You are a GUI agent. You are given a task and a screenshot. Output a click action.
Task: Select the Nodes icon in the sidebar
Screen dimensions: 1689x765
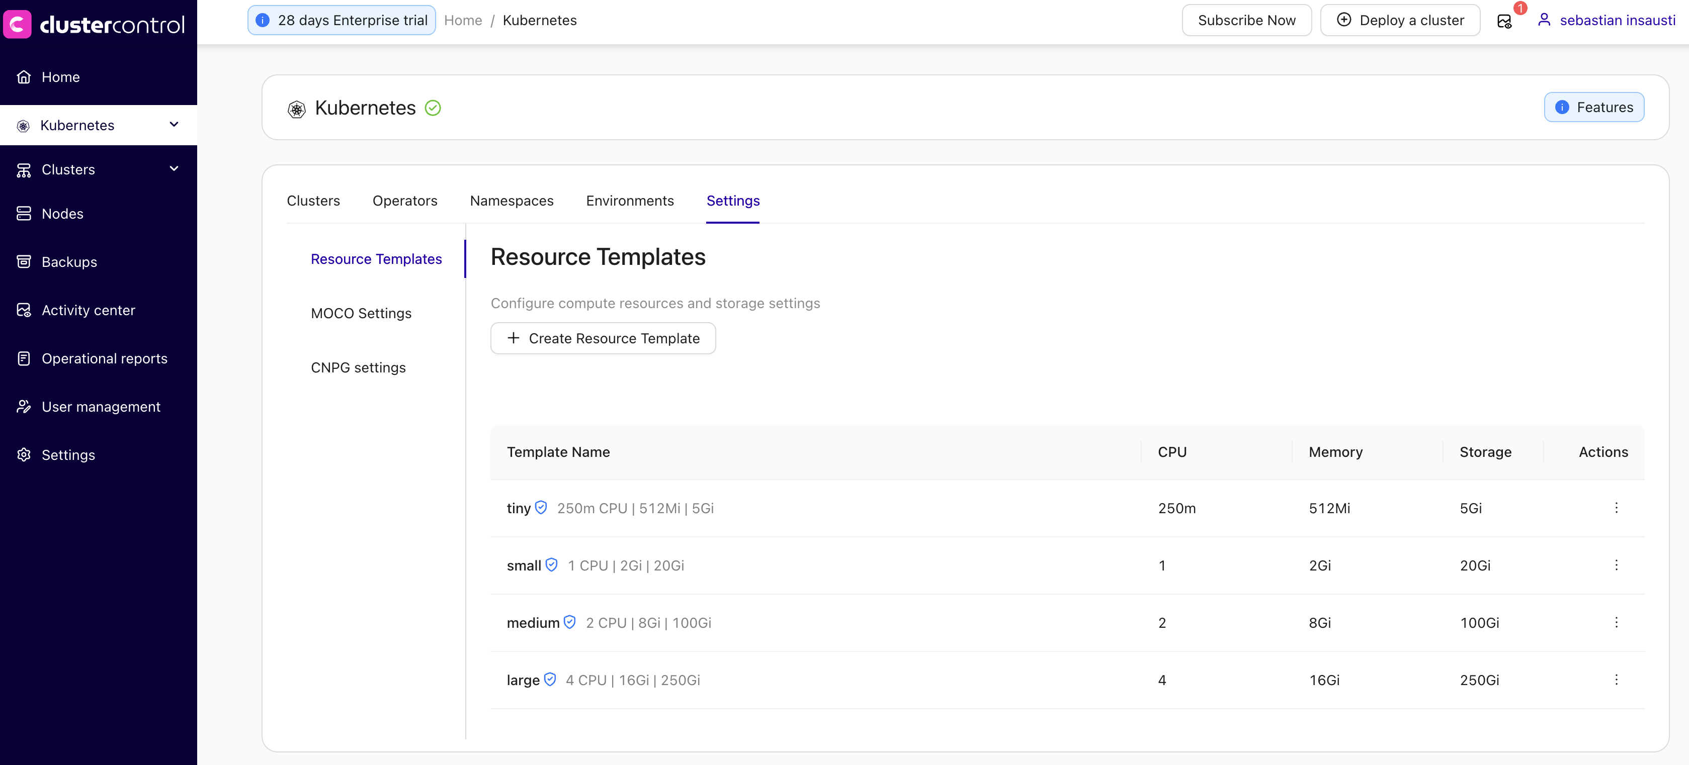pyautogui.click(x=24, y=214)
